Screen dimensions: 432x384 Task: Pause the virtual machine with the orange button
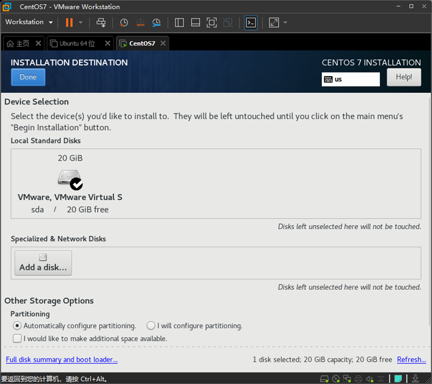coord(69,22)
